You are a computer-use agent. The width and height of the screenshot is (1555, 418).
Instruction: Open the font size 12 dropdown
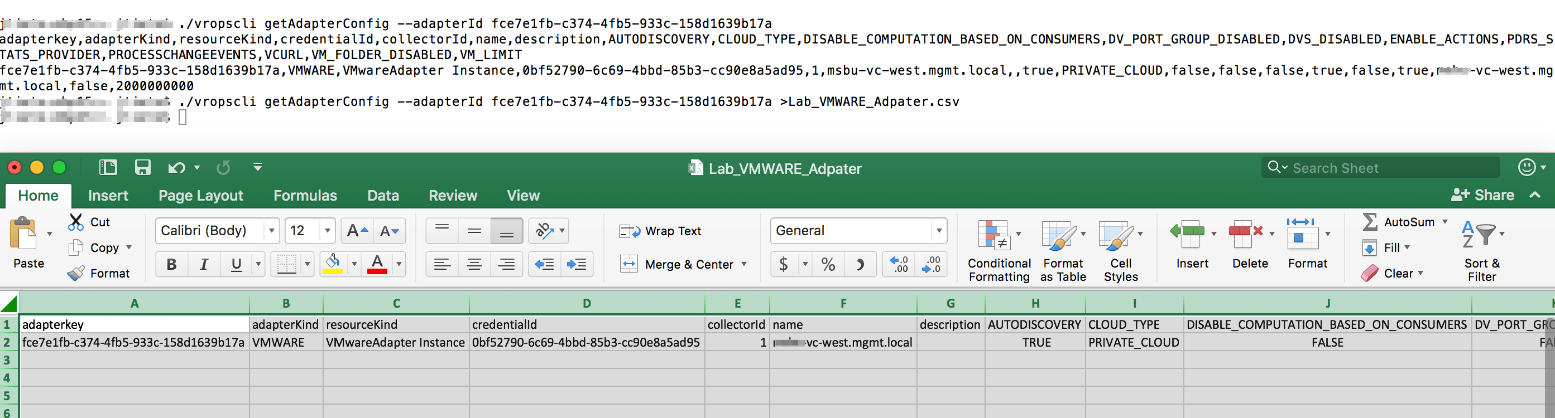coord(327,230)
